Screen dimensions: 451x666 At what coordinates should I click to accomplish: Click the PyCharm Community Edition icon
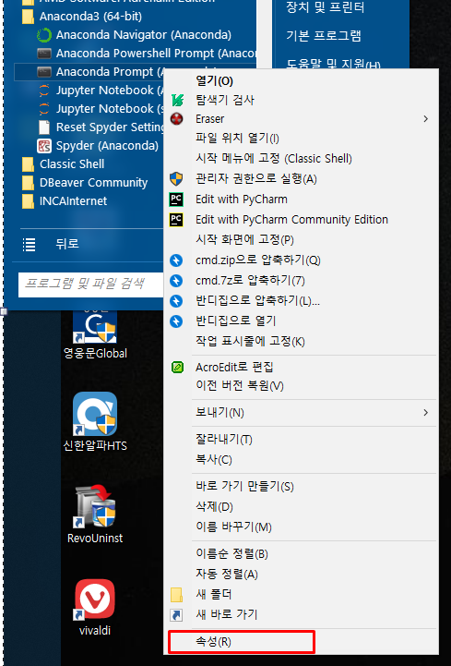coord(176,220)
